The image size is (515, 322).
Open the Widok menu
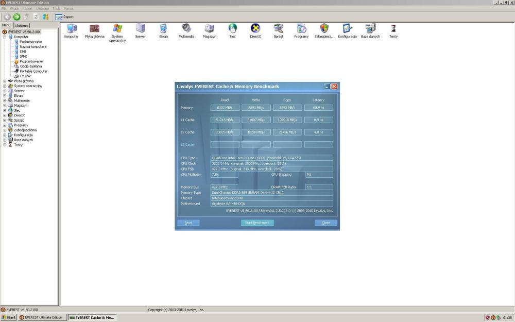(x=14, y=8)
